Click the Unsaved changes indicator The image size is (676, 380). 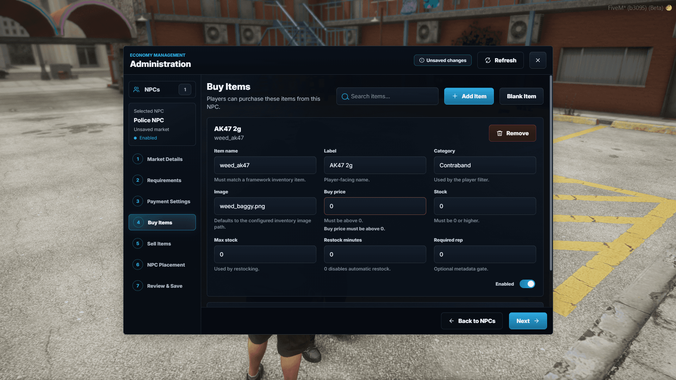click(442, 60)
